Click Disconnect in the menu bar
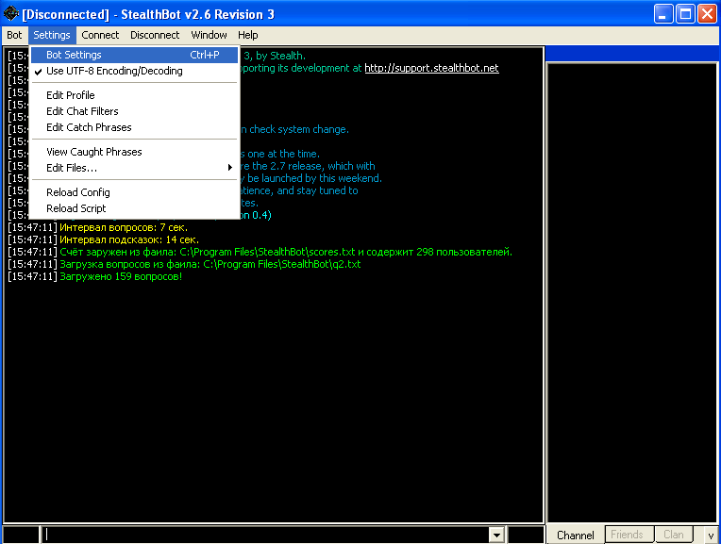The height and width of the screenshot is (544, 721). (x=155, y=35)
